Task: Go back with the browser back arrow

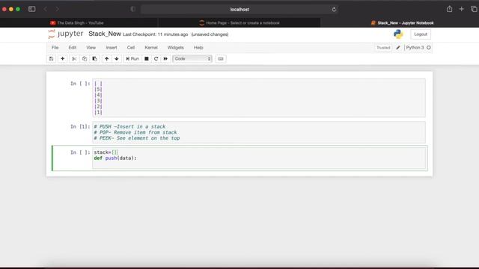Action: pos(46,9)
